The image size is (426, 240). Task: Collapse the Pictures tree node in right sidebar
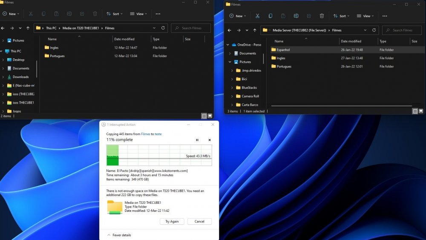230,62
